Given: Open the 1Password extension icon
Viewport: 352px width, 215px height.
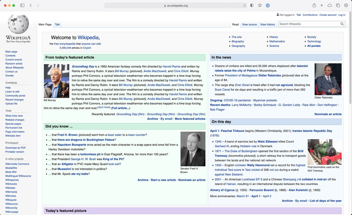Looking at the screenshot, I should (268, 5).
